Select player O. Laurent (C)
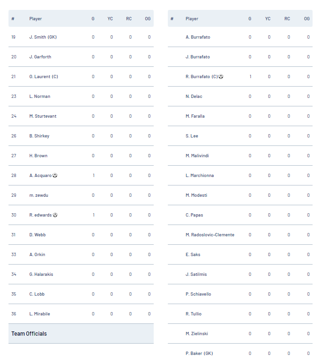The width and height of the screenshot is (322, 362). 44,77
